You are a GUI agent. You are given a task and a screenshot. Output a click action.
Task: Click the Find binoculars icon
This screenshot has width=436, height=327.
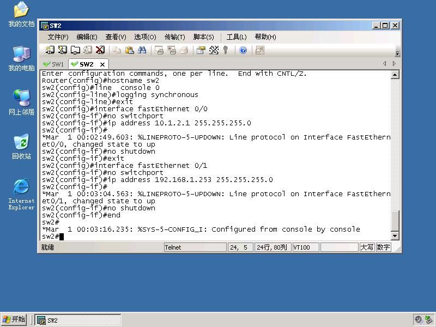(142, 50)
